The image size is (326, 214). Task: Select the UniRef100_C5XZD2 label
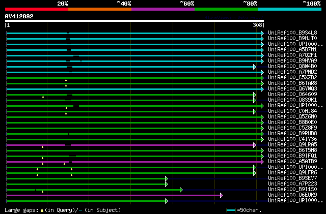pyautogui.click(x=292, y=78)
